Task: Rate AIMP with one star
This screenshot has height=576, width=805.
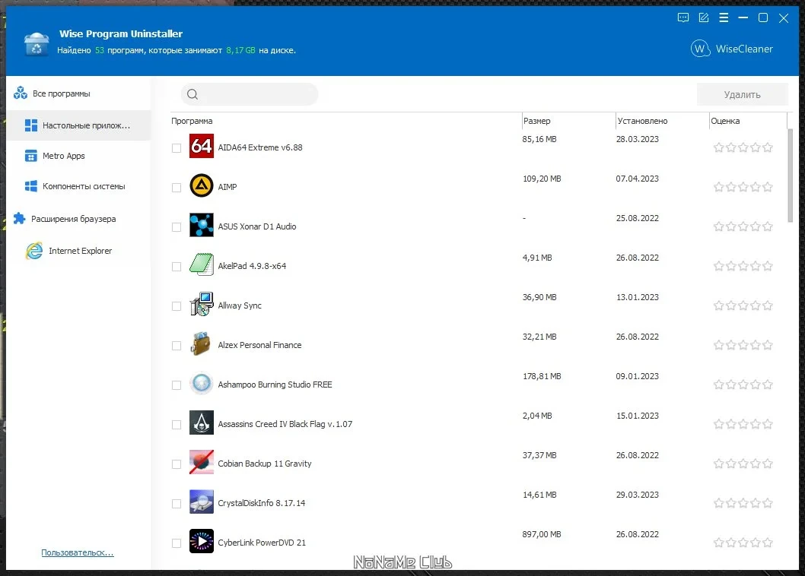Action: coord(719,187)
